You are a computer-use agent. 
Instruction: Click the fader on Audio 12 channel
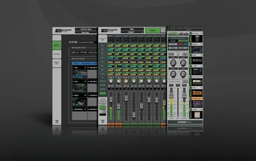pyautogui.click(x=134, y=114)
